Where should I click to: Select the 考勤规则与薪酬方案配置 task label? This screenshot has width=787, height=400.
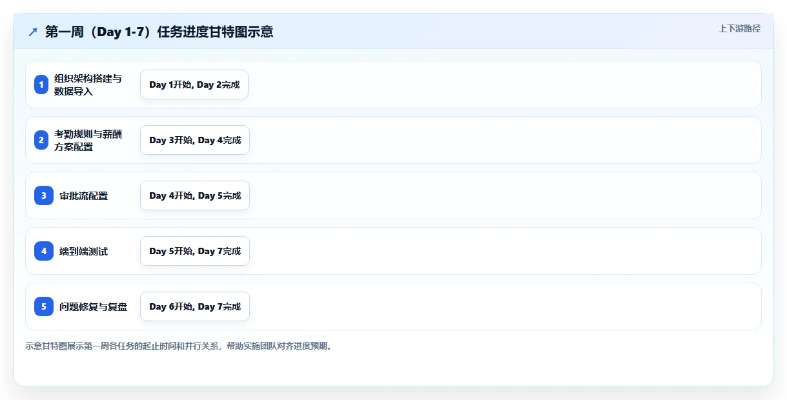pos(88,140)
